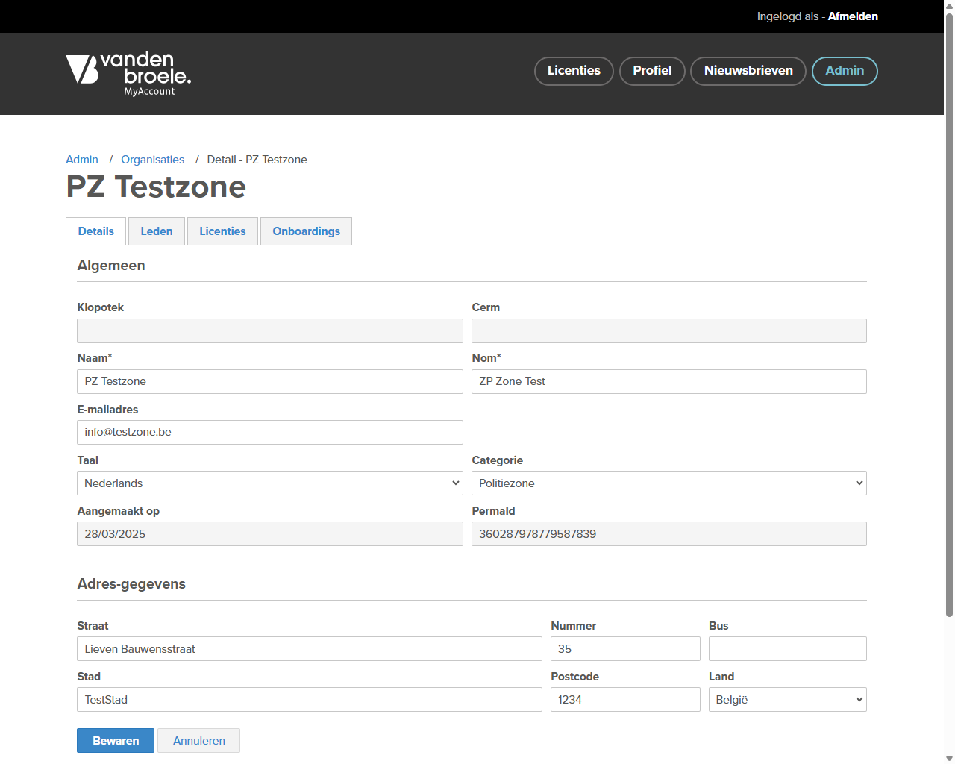Click the 'Detail - PZ Testzone' breadcrumb text

(x=257, y=160)
